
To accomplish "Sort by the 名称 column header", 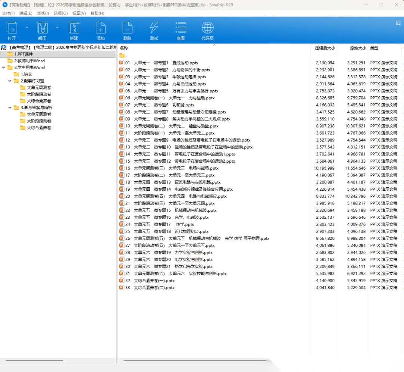I will (x=124, y=48).
